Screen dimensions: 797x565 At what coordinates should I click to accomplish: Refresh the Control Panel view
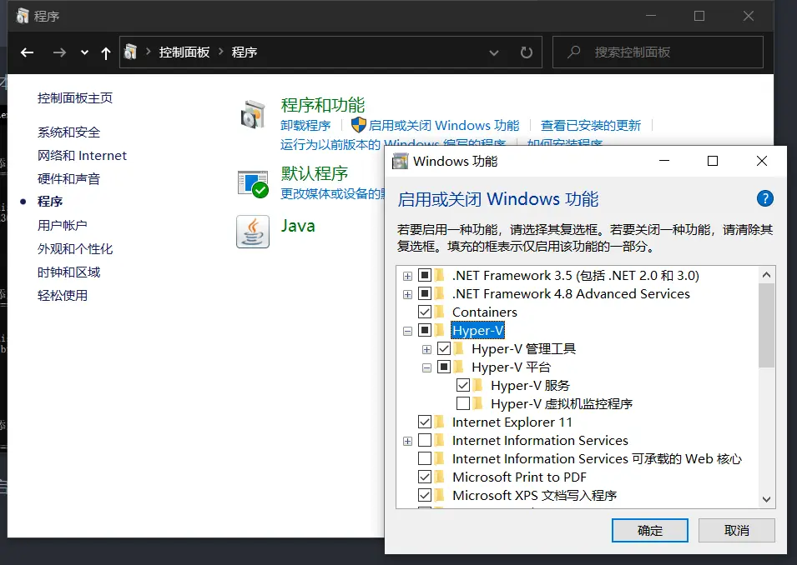pos(526,52)
